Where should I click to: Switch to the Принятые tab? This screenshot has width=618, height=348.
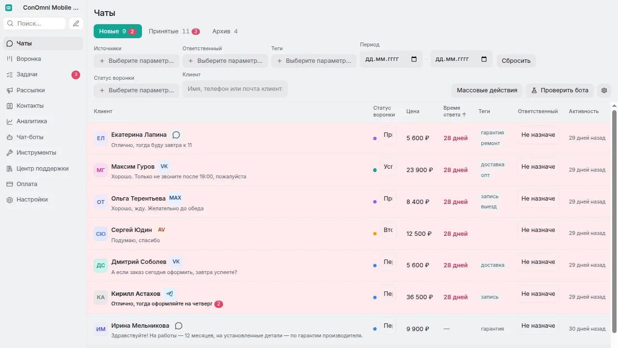click(174, 31)
